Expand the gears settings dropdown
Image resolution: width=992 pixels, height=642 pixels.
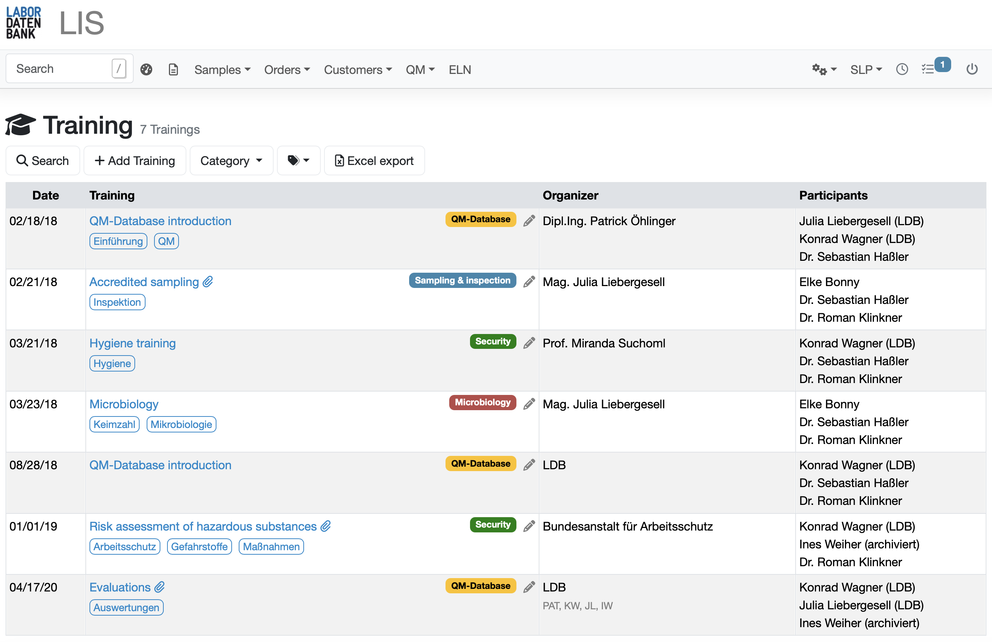(x=824, y=69)
